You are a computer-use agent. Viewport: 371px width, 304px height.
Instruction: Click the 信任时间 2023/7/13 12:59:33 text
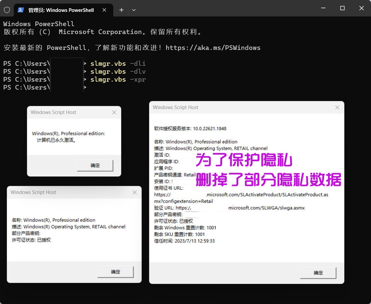(184, 241)
